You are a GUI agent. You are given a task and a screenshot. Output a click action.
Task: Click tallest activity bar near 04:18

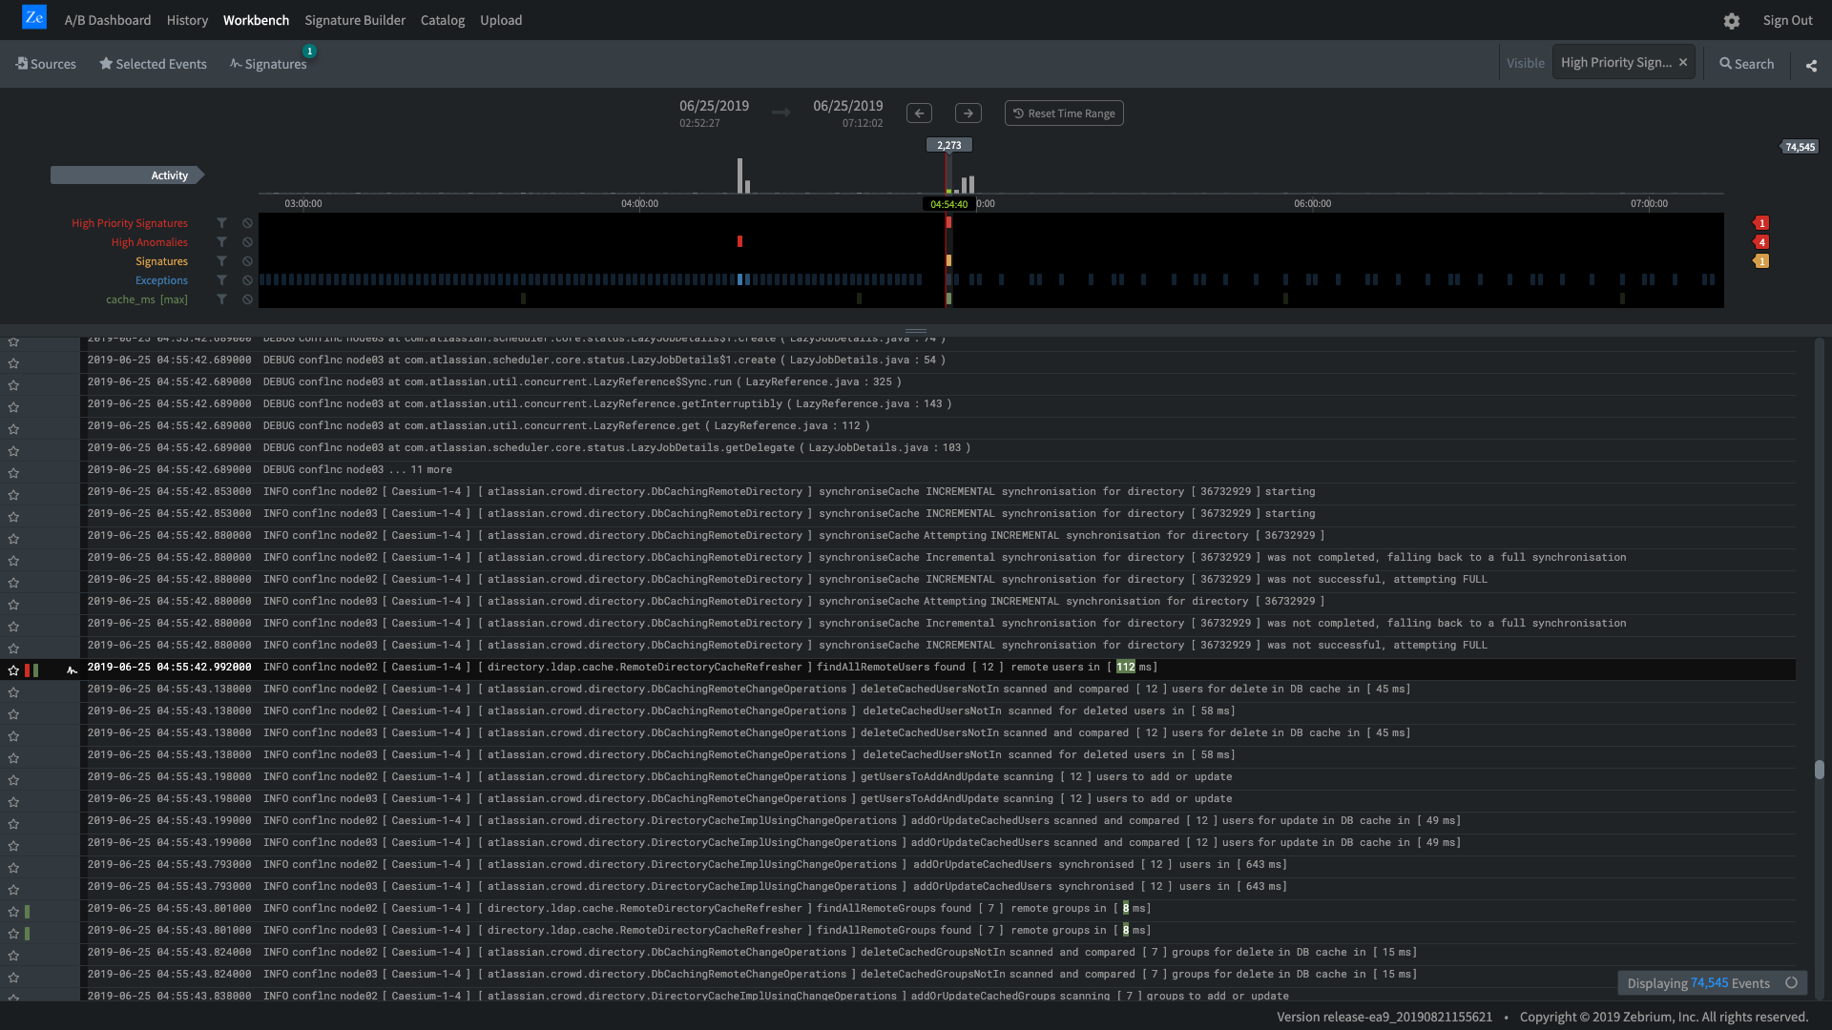coord(739,176)
